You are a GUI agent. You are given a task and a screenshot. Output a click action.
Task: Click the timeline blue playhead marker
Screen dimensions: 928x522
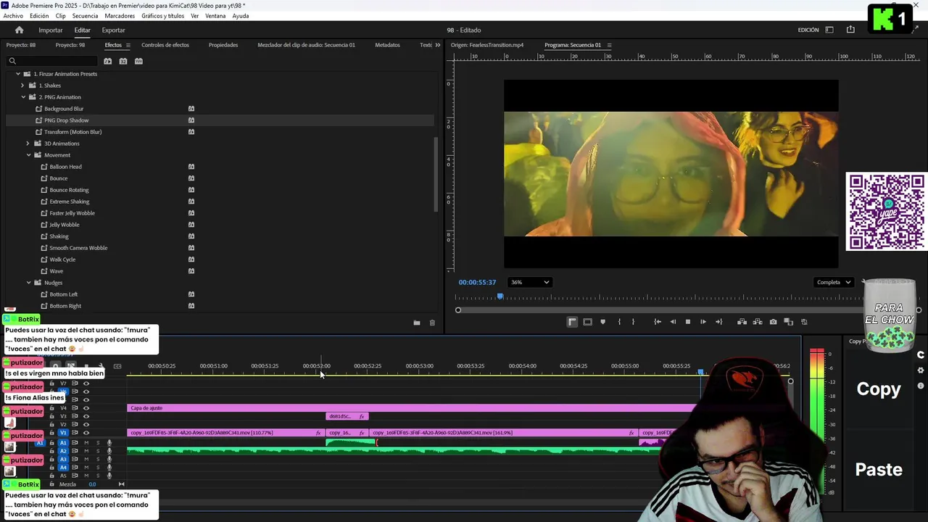click(700, 372)
